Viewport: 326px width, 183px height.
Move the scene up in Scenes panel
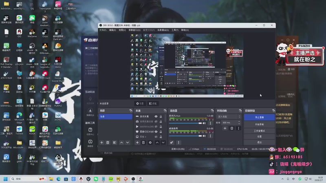pos(121,143)
